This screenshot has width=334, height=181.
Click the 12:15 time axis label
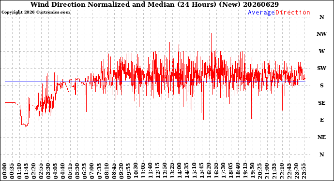[157, 171]
